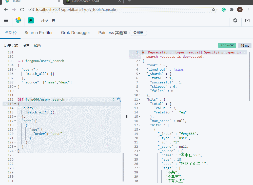This screenshot has width=253, height=185.
Task: Click the 45 ms response time badge
Action: (x=245, y=46)
